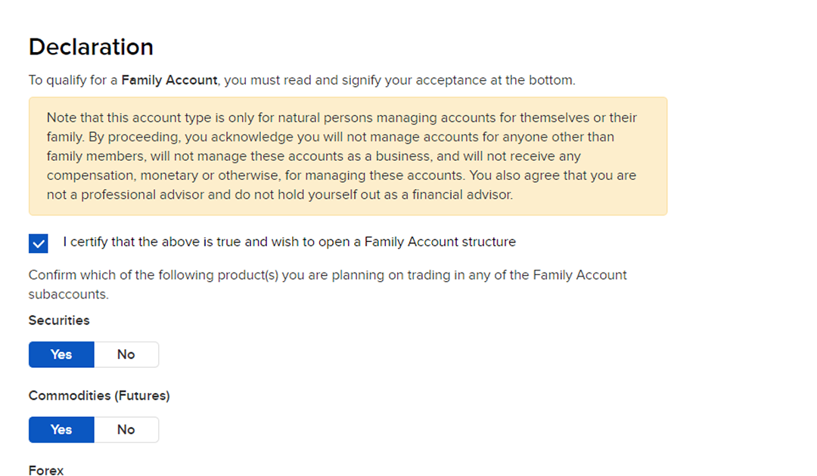
Task: Click the Declaration heading
Action: tap(91, 47)
